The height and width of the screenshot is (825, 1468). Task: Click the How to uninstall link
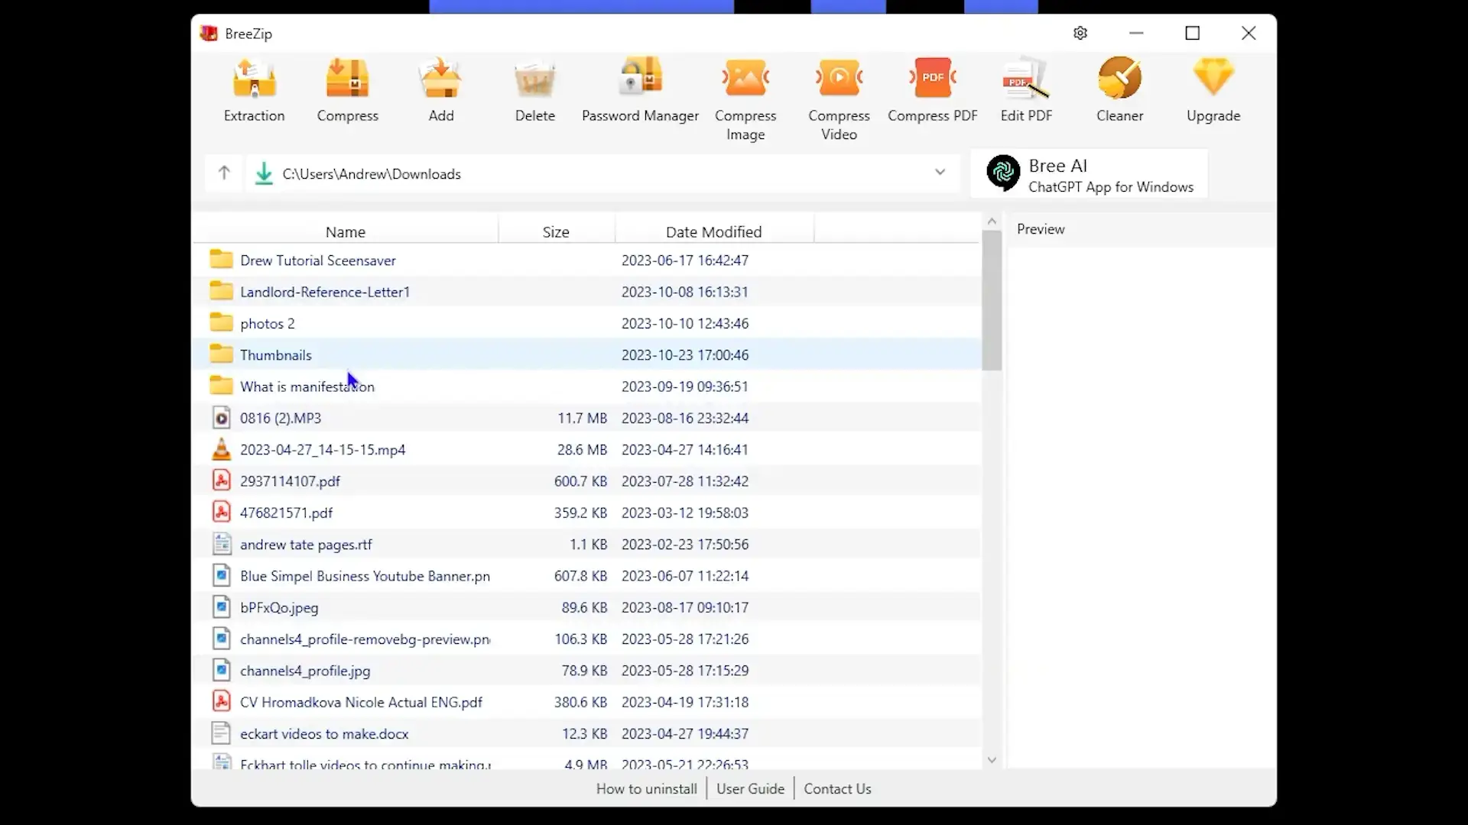[646, 788]
